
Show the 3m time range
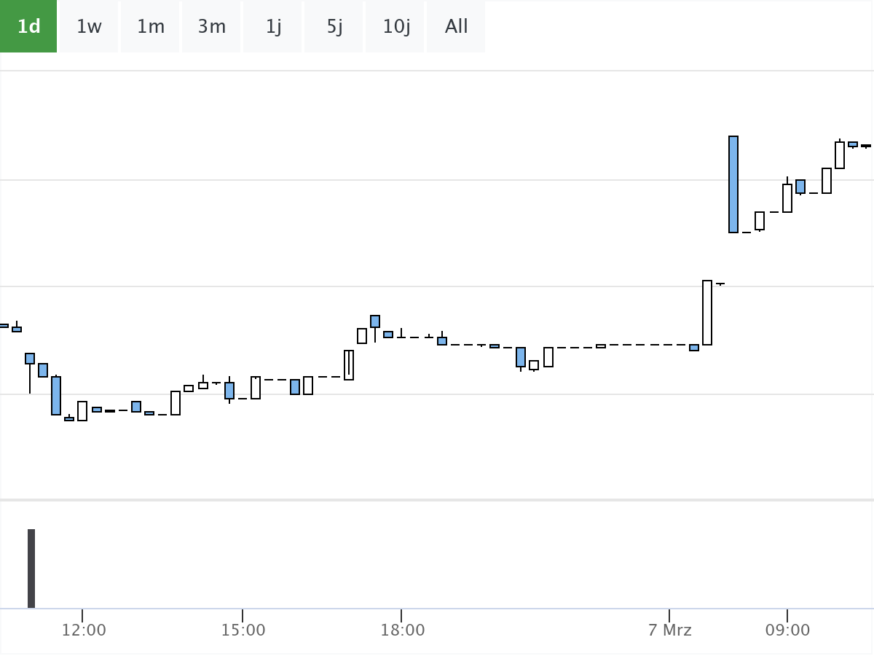[x=211, y=26]
